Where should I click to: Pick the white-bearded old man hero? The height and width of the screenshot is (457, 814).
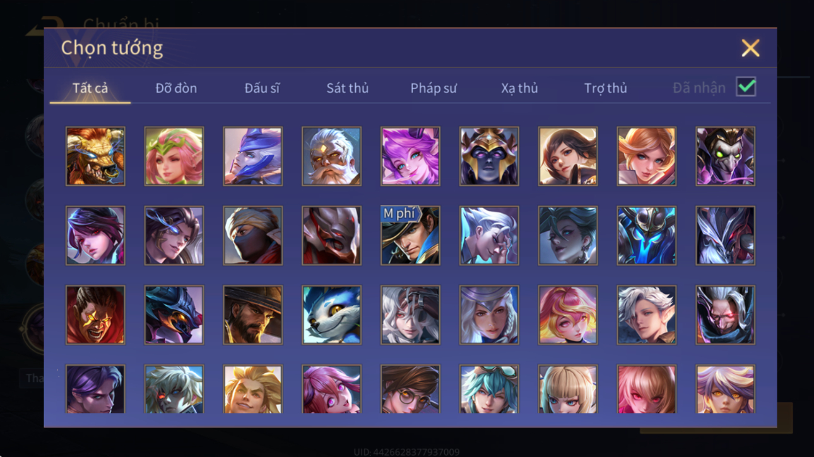[331, 156]
